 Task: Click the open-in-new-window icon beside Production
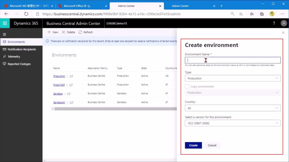[x=71, y=76]
